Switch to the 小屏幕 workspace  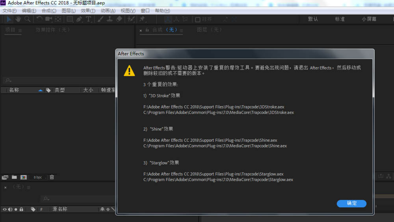click(x=369, y=19)
